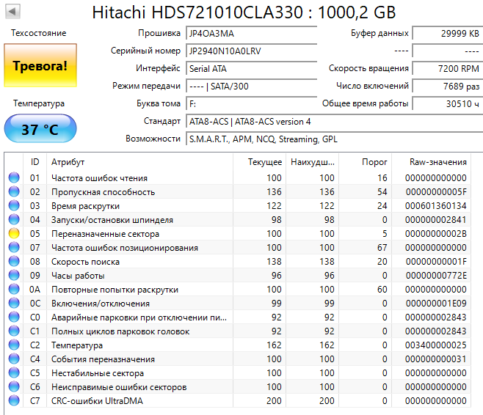This screenshot has height=415, width=483.
Task: Click the Техсостояние label
Action: pyautogui.click(x=39, y=33)
